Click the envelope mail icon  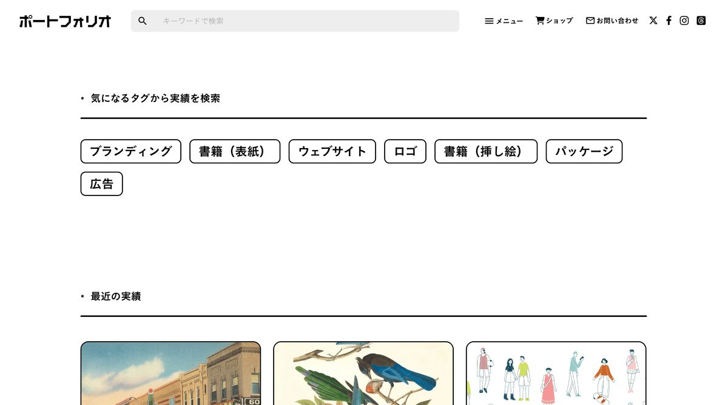click(590, 21)
